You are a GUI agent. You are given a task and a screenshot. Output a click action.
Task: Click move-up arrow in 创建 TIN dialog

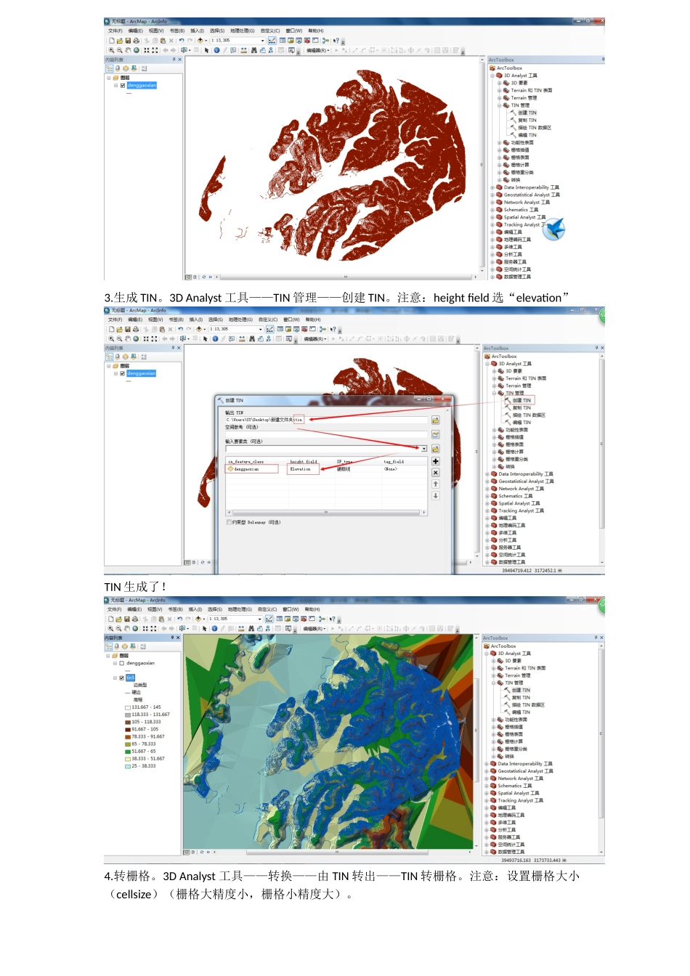click(435, 484)
